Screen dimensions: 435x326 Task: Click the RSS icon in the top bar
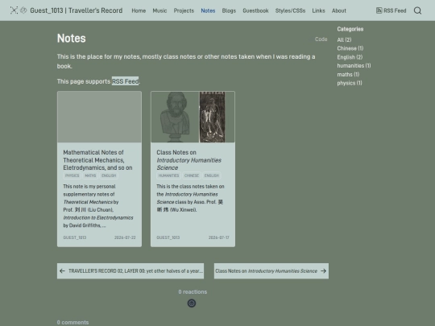click(x=379, y=10)
